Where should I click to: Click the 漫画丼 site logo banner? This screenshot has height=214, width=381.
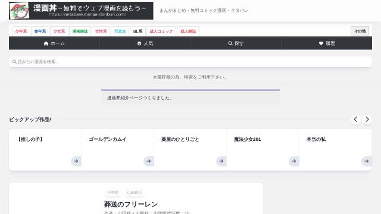pos(81,11)
